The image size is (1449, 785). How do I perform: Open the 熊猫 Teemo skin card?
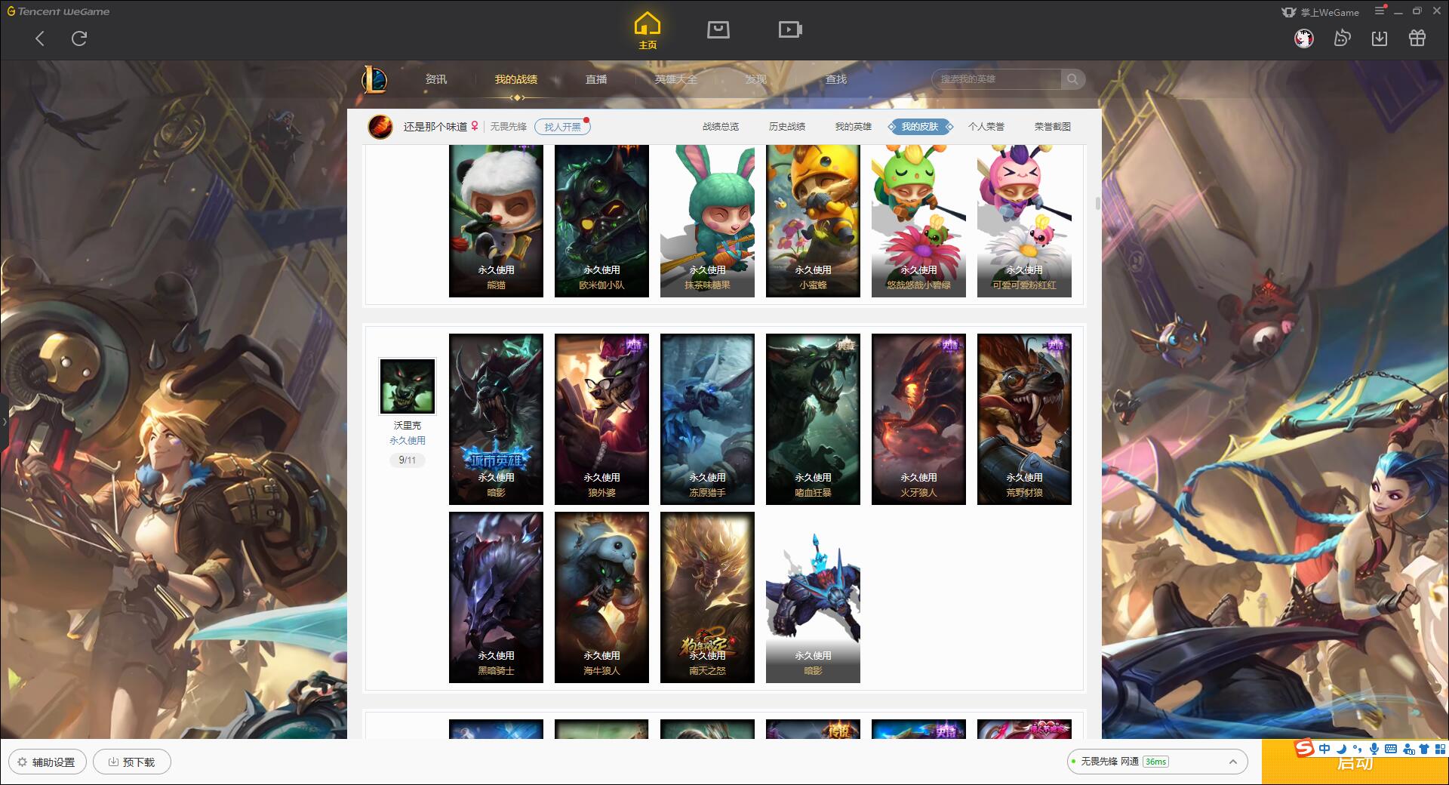pos(496,220)
